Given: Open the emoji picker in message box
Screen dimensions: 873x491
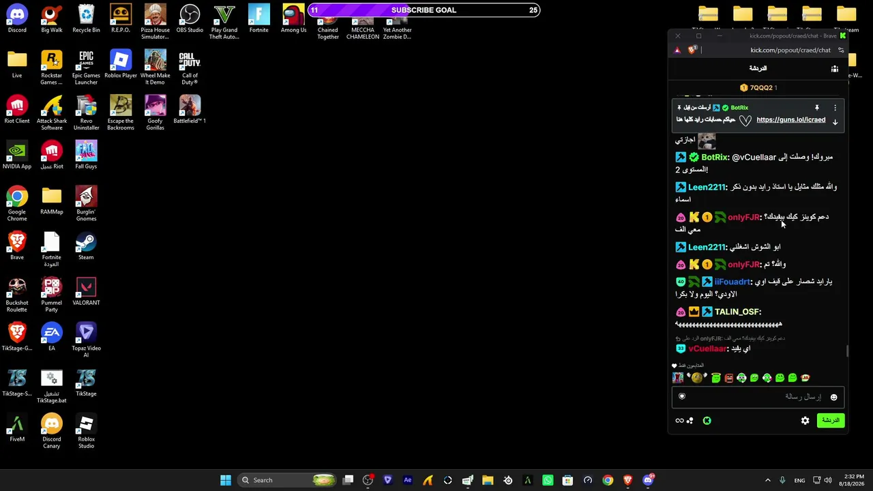Looking at the screenshot, I should click(x=833, y=398).
